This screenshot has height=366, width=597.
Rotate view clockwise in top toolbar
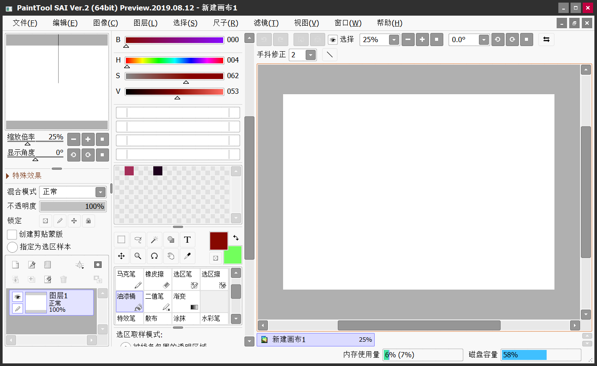click(x=512, y=40)
